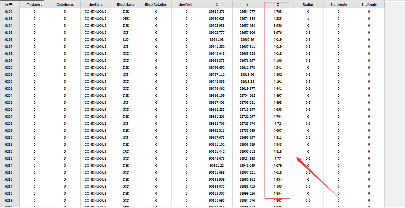Click the Y column header
Screen dimensions: 405x208
click(x=247, y=5)
